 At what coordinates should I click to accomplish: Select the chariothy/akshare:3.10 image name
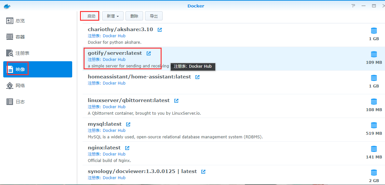pyautogui.click(x=120, y=29)
